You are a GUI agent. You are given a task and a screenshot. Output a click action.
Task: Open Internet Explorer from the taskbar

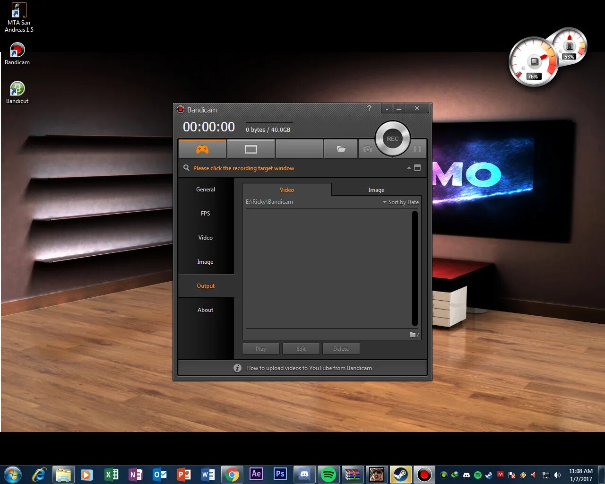click(x=39, y=474)
